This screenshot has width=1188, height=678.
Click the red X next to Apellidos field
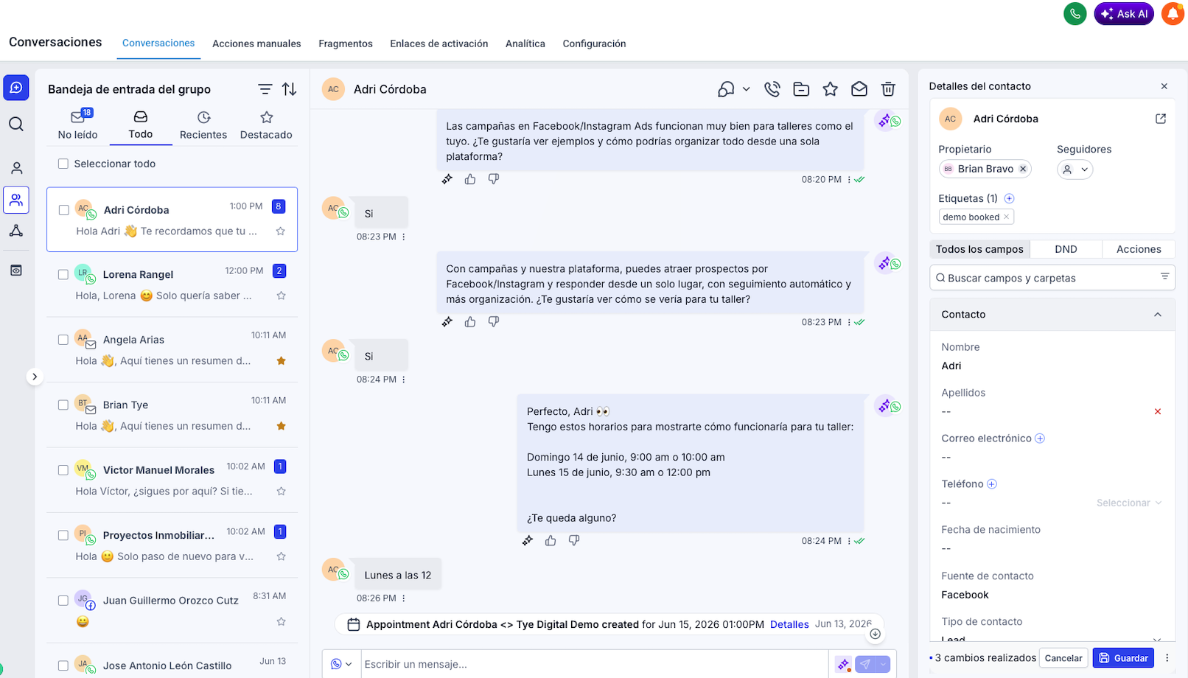1158,411
